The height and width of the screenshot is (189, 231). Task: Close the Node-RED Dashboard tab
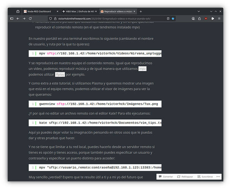(57, 11)
